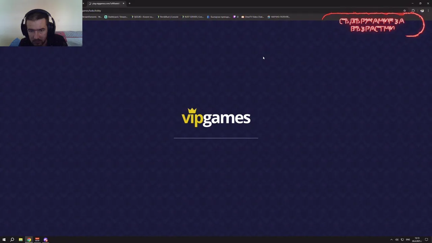Open the Windows Start menu
The image size is (432, 243).
point(4,240)
